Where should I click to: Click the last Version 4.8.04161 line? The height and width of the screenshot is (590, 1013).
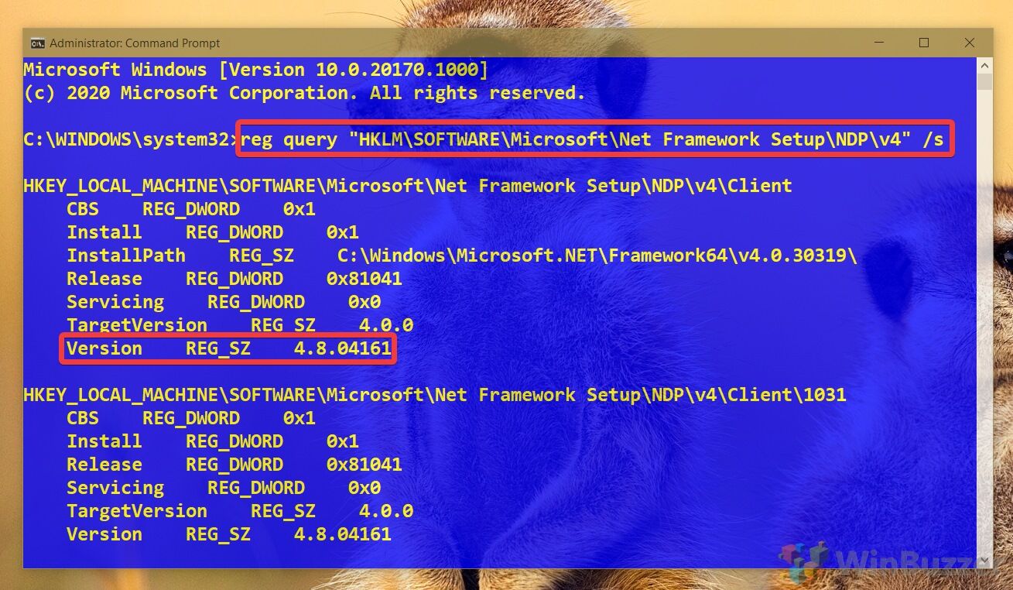[x=228, y=534]
